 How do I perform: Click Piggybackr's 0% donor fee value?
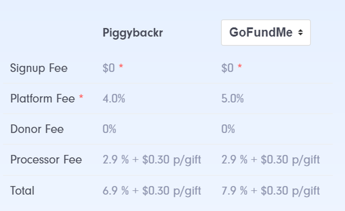point(109,129)
